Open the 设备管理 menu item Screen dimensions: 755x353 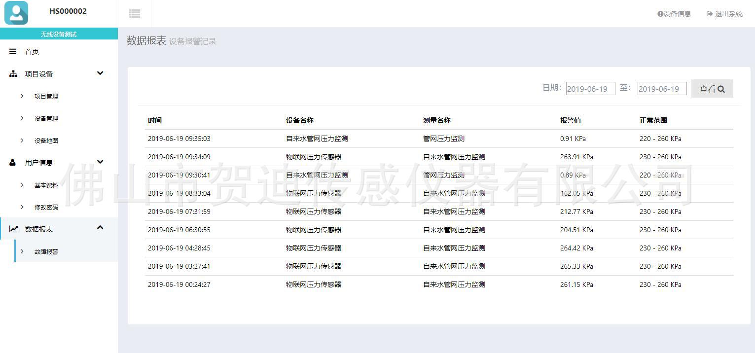pos(46,119)
